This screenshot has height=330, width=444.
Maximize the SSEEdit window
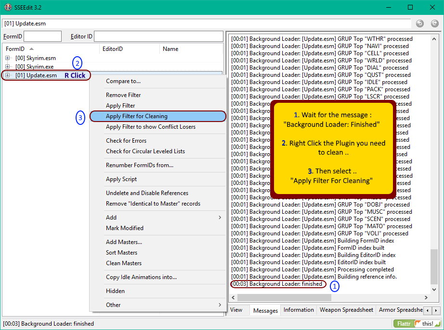click(410, 7)
